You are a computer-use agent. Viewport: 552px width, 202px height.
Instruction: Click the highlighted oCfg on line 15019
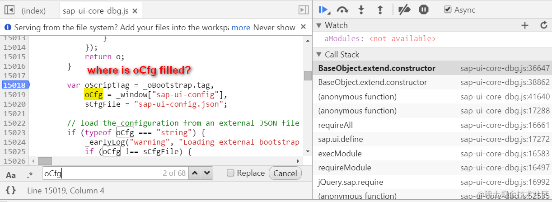pos(94,94)
